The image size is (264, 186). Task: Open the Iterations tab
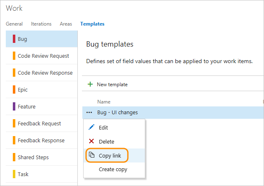41,24
